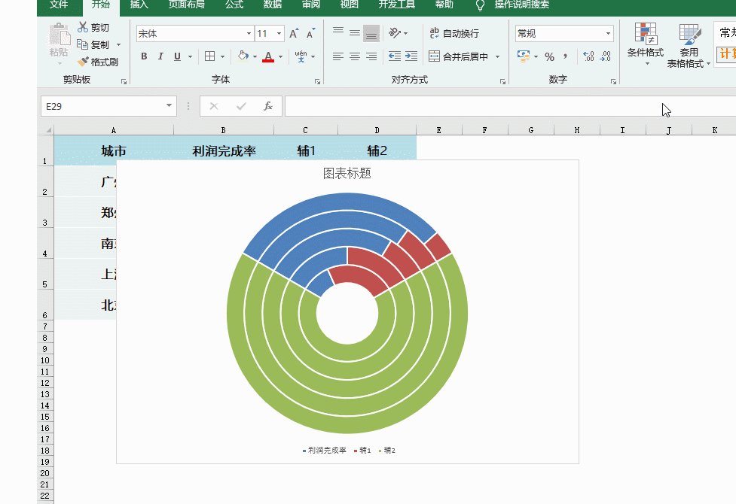Open the 宋体 font name dropdown

tap(249, 33)
